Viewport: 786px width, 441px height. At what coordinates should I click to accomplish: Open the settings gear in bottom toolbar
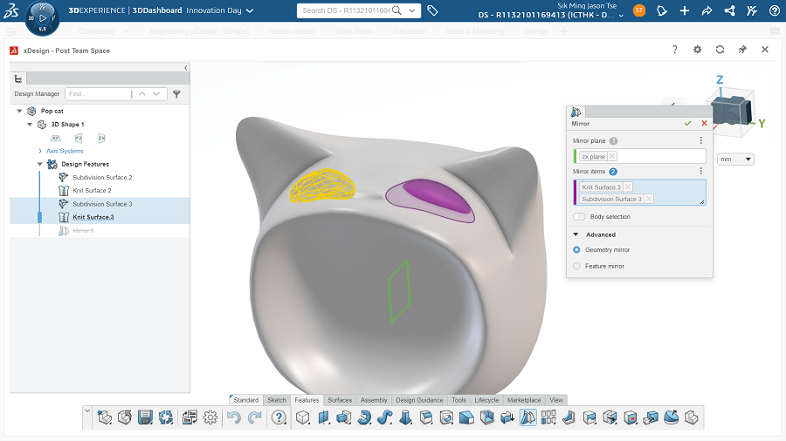tap(210, 417)
